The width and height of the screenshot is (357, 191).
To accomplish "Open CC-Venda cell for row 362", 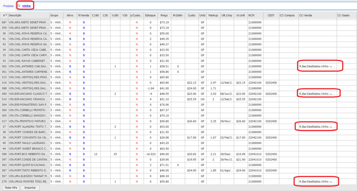I will (x=318, y=66).
